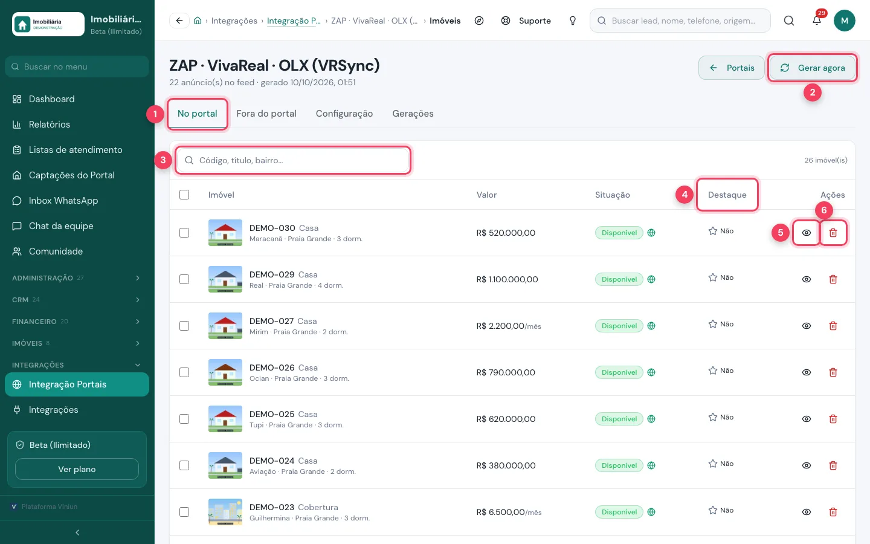Open notifications bell icon

pyautogui.click(x=817, y=21)
